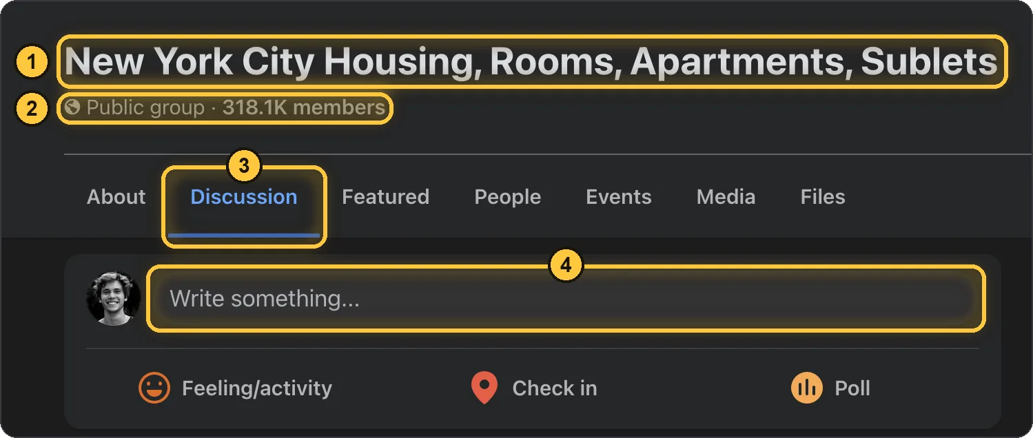Viewport: 1033px width, 438px height.
Task: Click the Feeling/activity smiley face icon
Action: (x=154, y=388)
